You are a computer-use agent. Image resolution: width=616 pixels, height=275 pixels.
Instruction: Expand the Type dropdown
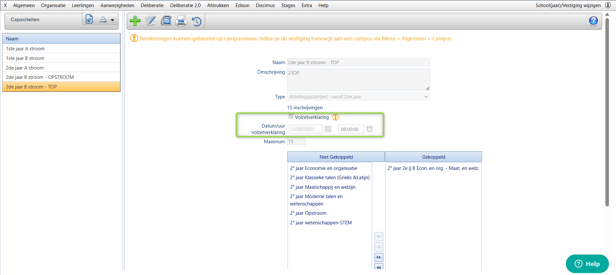click(x=426, y=97)
